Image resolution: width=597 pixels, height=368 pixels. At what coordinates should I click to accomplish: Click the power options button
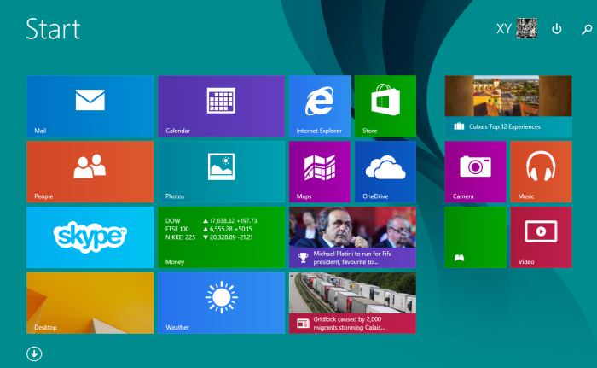pyautogui.click(x=557, y=29)
